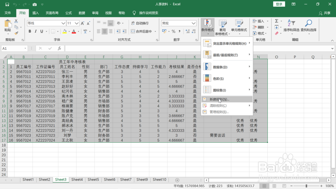336x189 pixels.
Task: Click the percent style icon
Action: [x=174, y=32]
